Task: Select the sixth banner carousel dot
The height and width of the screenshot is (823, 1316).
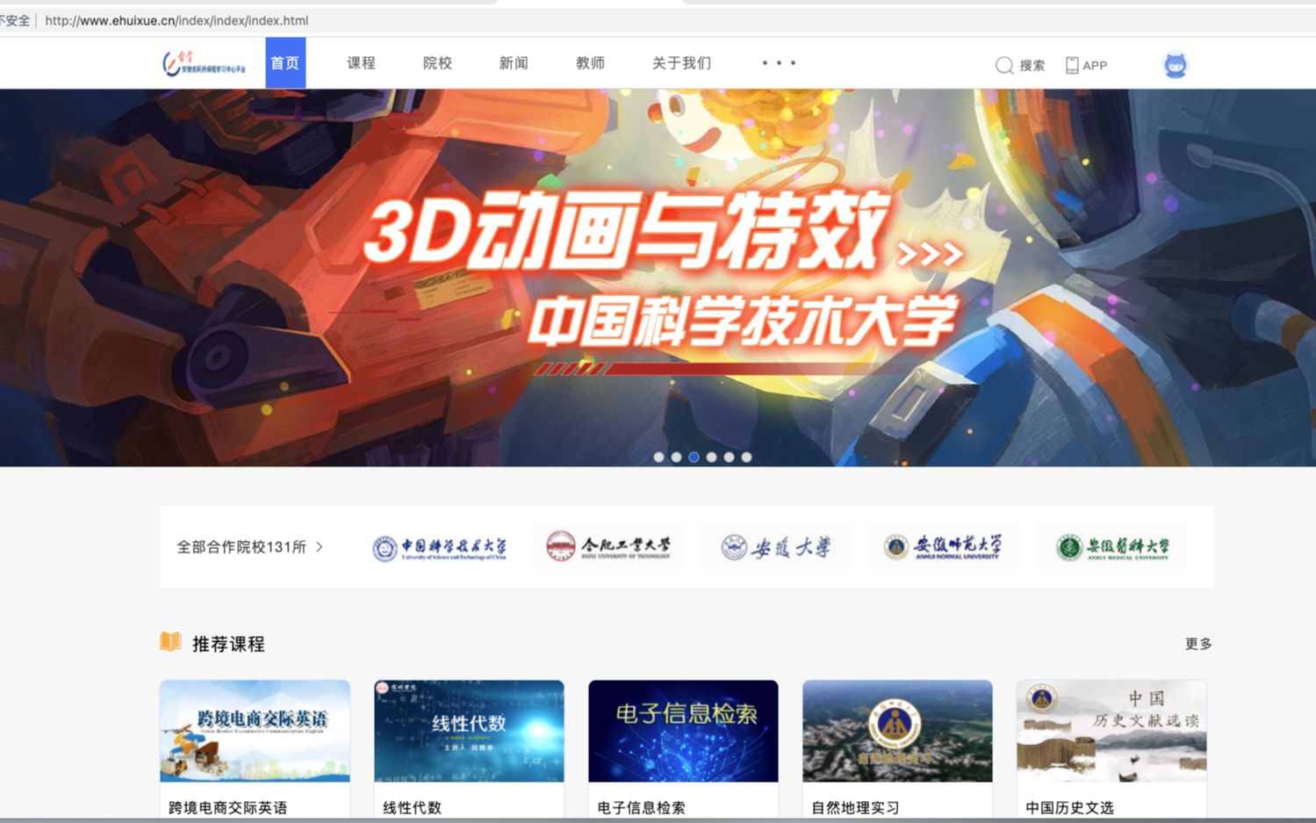Action: pos(746,457)
